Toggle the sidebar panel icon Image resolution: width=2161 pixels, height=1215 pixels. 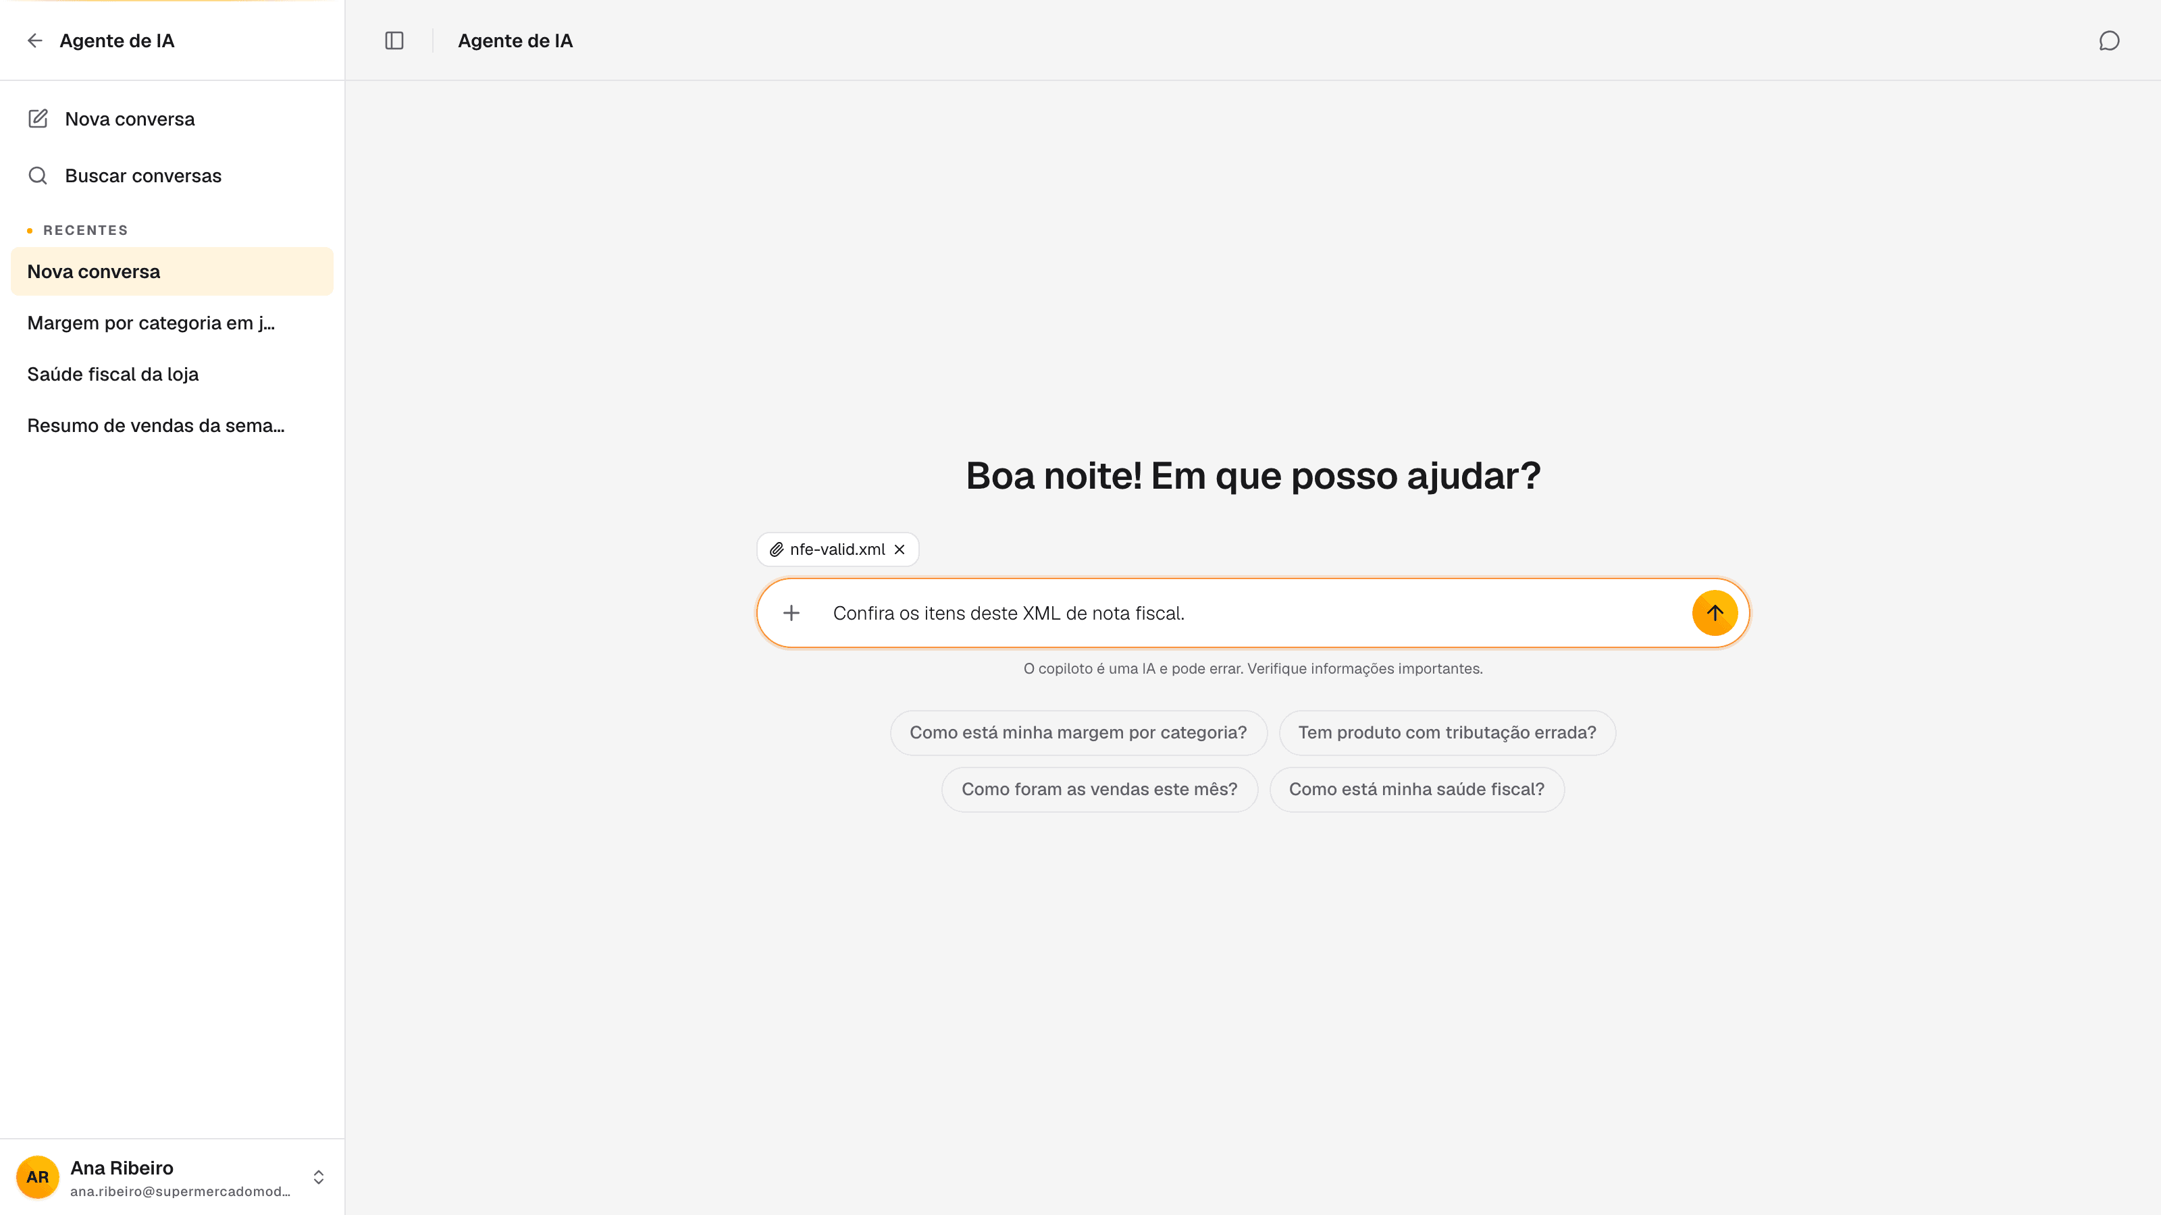tap(394, 40)
